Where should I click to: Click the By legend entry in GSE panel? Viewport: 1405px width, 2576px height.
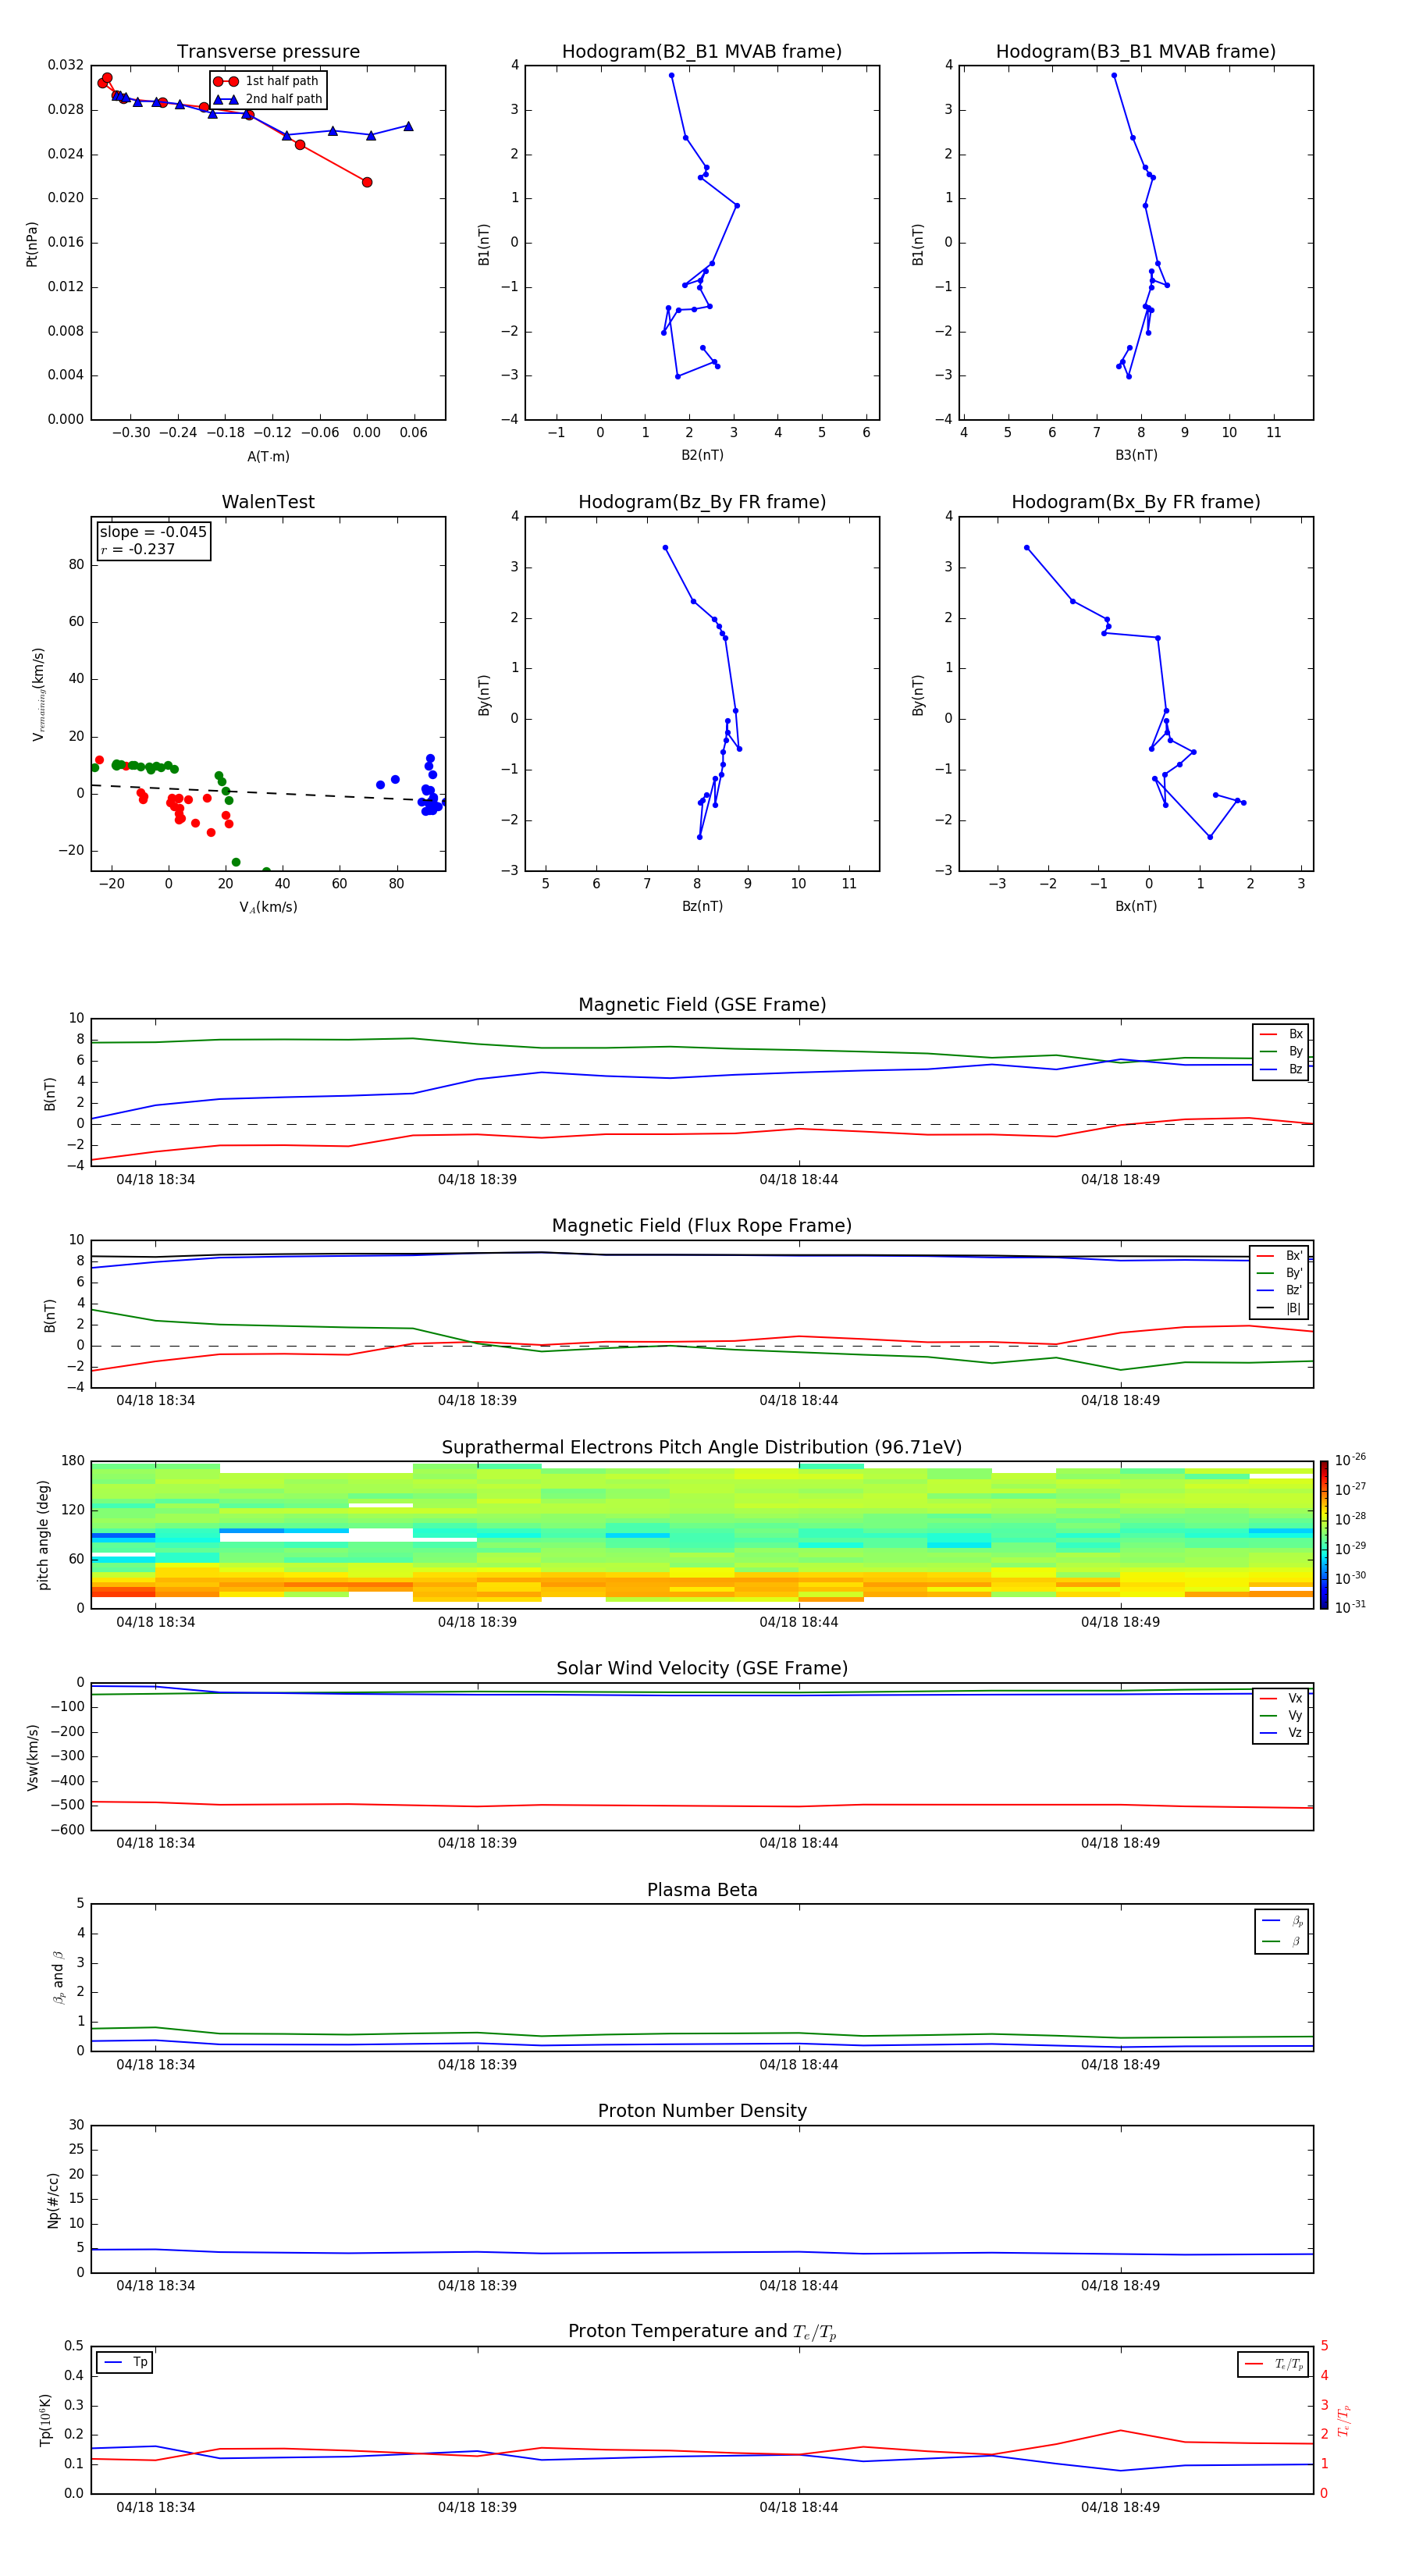coord(1281,1051)
